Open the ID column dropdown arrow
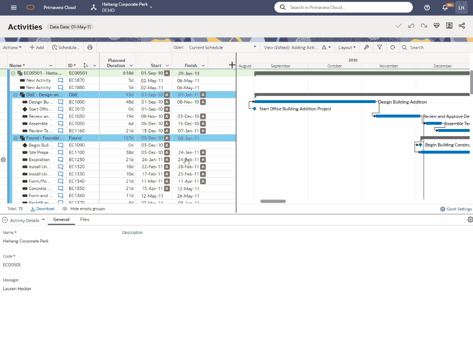473x337 pixels. click(x=95, y=65)
